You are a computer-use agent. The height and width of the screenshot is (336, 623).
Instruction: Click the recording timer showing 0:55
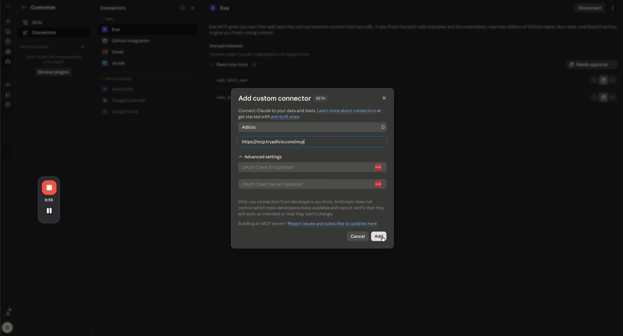(x=49, y=200)
